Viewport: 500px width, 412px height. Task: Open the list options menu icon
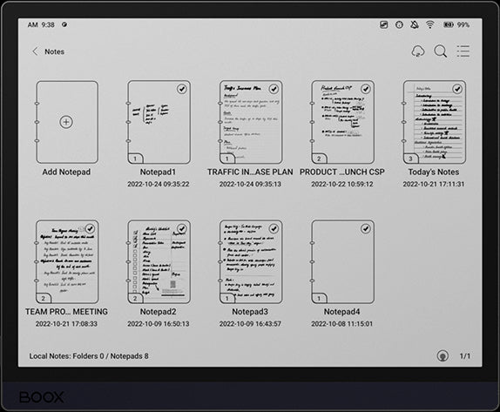tap(463, 51)
